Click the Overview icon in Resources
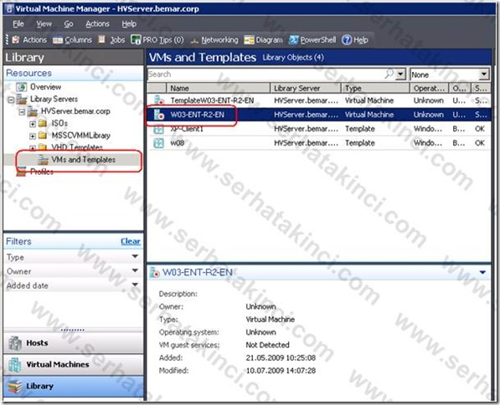The height and width of the screenshot is (405, 500). pyautogui.click(x=22, y=87)
